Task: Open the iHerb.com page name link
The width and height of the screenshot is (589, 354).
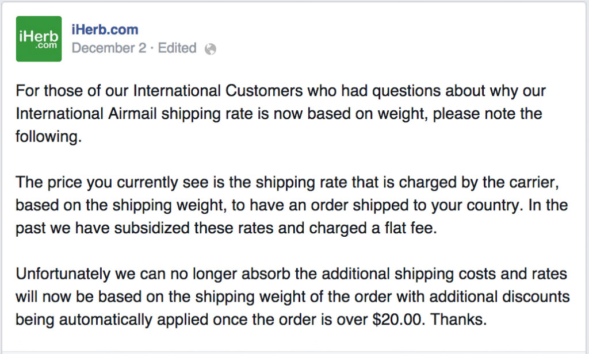Action: (x=105, y=29)
